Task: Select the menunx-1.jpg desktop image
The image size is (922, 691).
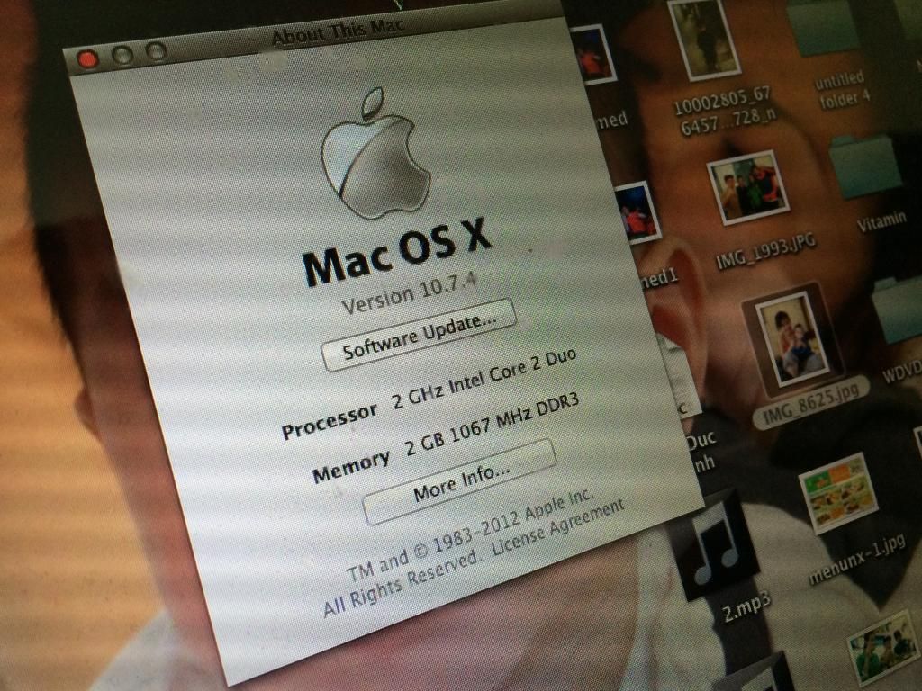Action: point(838,492)
